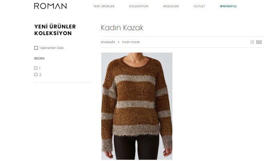Viewport: 264px width, 161px height.
Task: Toggle the Tükenenleri Gizle checkbox
Action: (x=36, y=48)
